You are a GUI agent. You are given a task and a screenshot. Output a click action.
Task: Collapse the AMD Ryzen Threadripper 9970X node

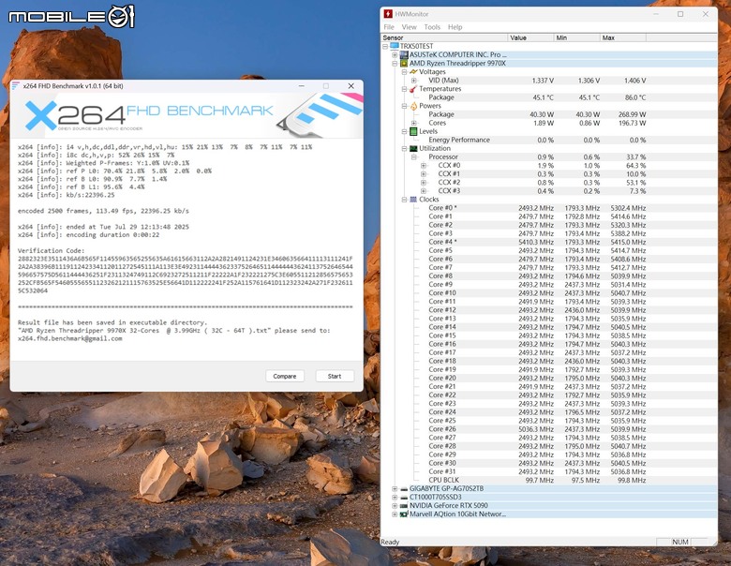pos(395,64)
